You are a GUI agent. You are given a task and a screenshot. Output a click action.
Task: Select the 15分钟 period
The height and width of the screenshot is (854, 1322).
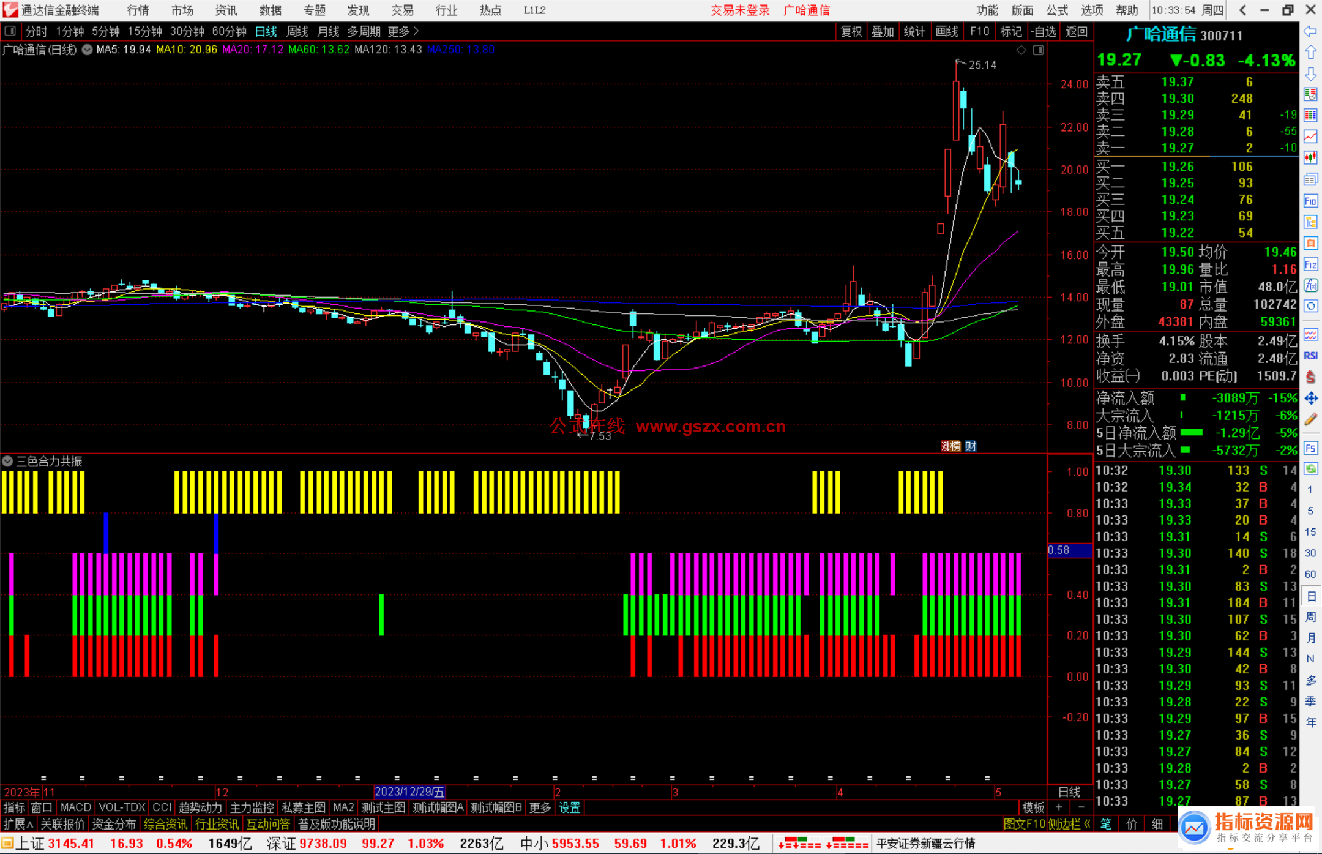click(144, 31)
